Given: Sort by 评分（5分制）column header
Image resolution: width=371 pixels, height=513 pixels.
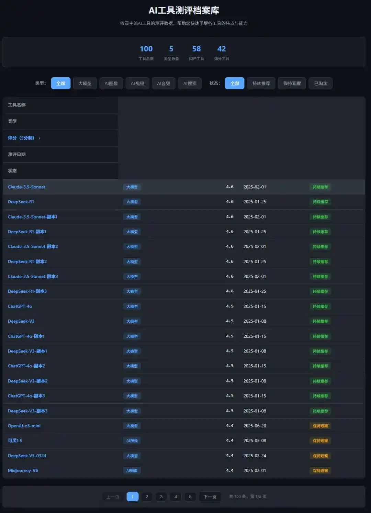Looking at the screenshot, I should (x=60, y=138).
